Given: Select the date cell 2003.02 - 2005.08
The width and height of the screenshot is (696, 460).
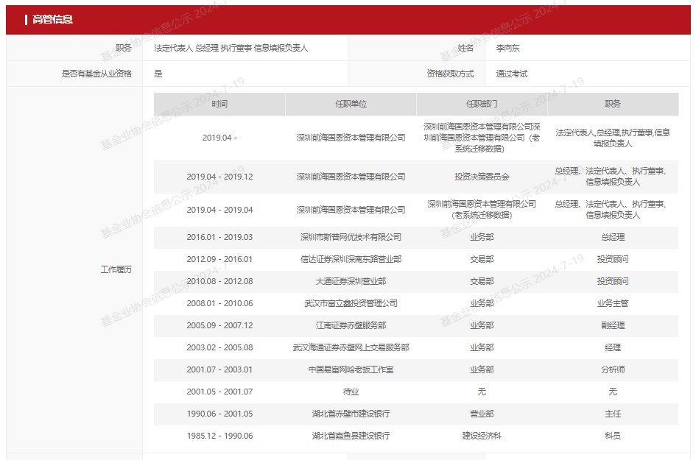Looking at the screenshot, I should click(219, 347).
